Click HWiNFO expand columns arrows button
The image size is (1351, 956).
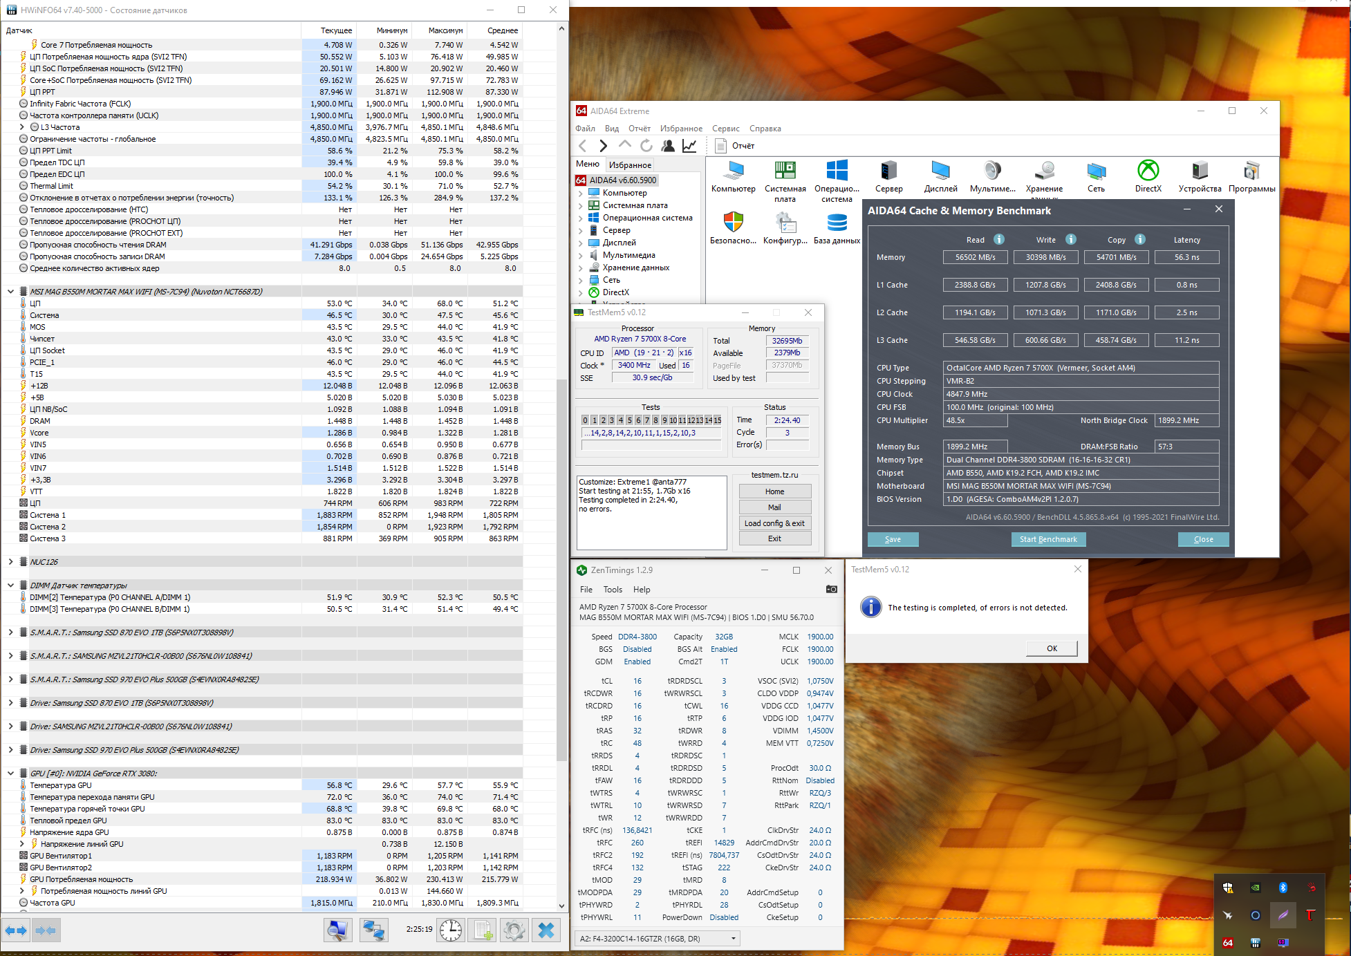click(16, 930)
